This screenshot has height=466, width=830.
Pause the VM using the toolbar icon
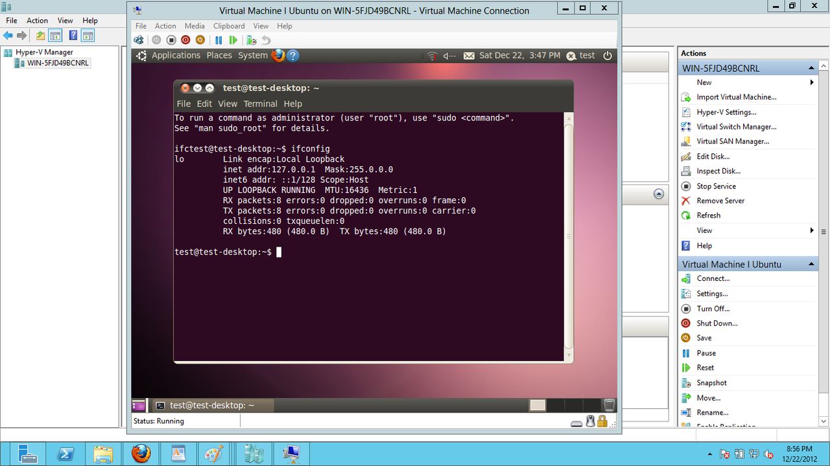point(219,40)
